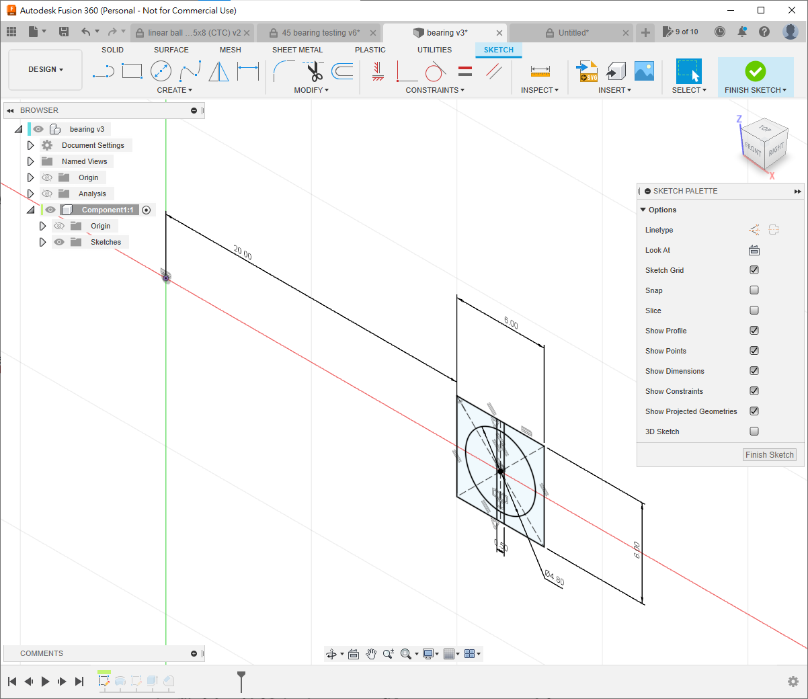Screen dimensions: 808x699
Task: Click Finish Sketch button in Sketch Palette
Action: click(769, 455)
